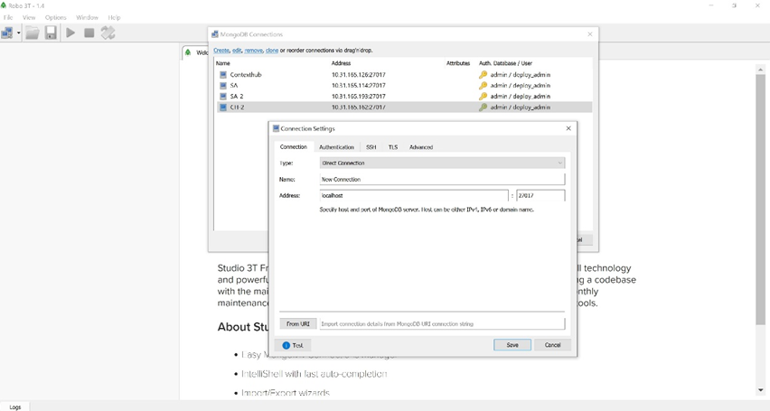The image size is (770, 411).
Task: Click the Create link in MongoDB Connections
Action: 221,50
